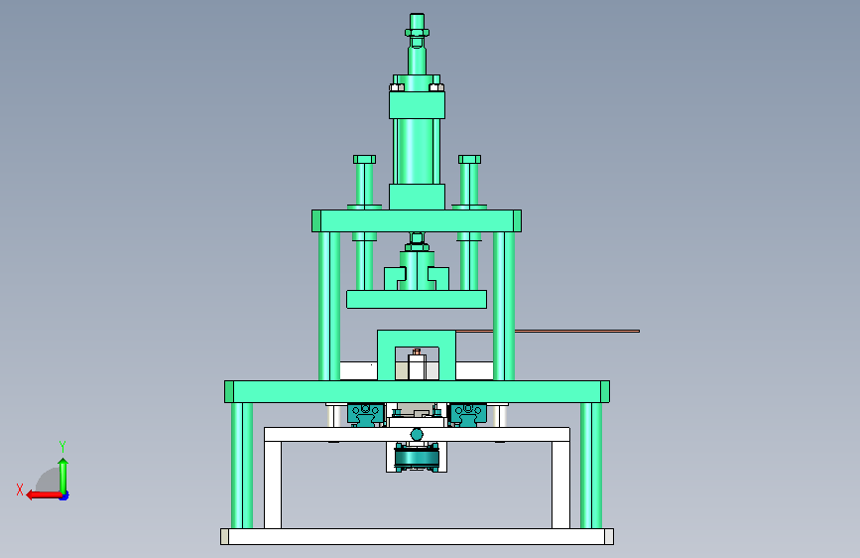Select the left teal linear guide block

(365, 414)
